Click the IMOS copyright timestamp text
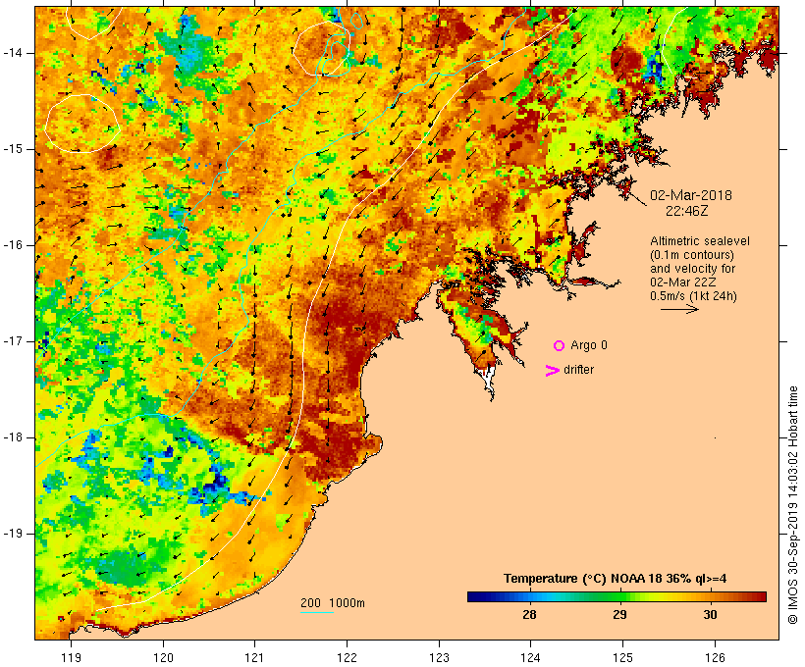This screenshot has width=805, height=667. point(793,505)
